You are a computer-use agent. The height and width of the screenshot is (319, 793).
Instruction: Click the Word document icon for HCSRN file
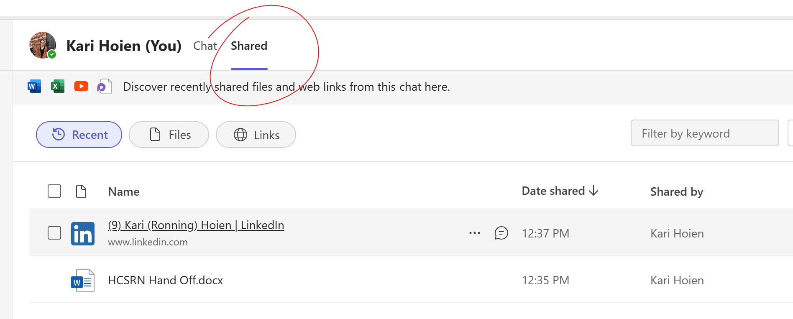tap(83, 280)
